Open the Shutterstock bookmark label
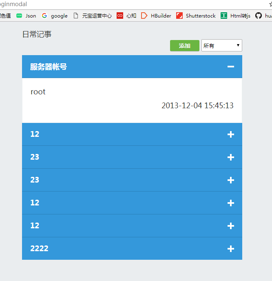Image resolution: width=272 pixels, height=281 pixels. coord(201,16)
